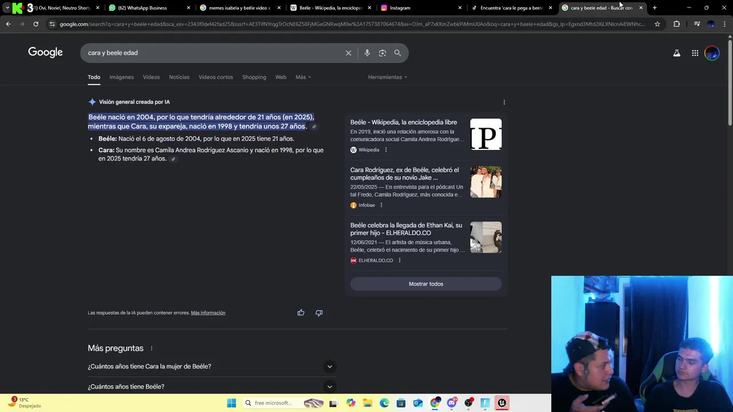Viewport: 733px width, 412px height.
Task: Open options for the Wikipedia source
Action: [x=385, y=150]
